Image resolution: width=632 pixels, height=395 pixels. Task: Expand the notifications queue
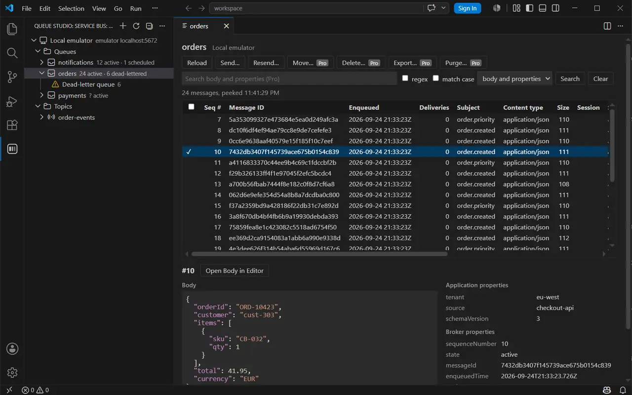[x=42, y=63]
